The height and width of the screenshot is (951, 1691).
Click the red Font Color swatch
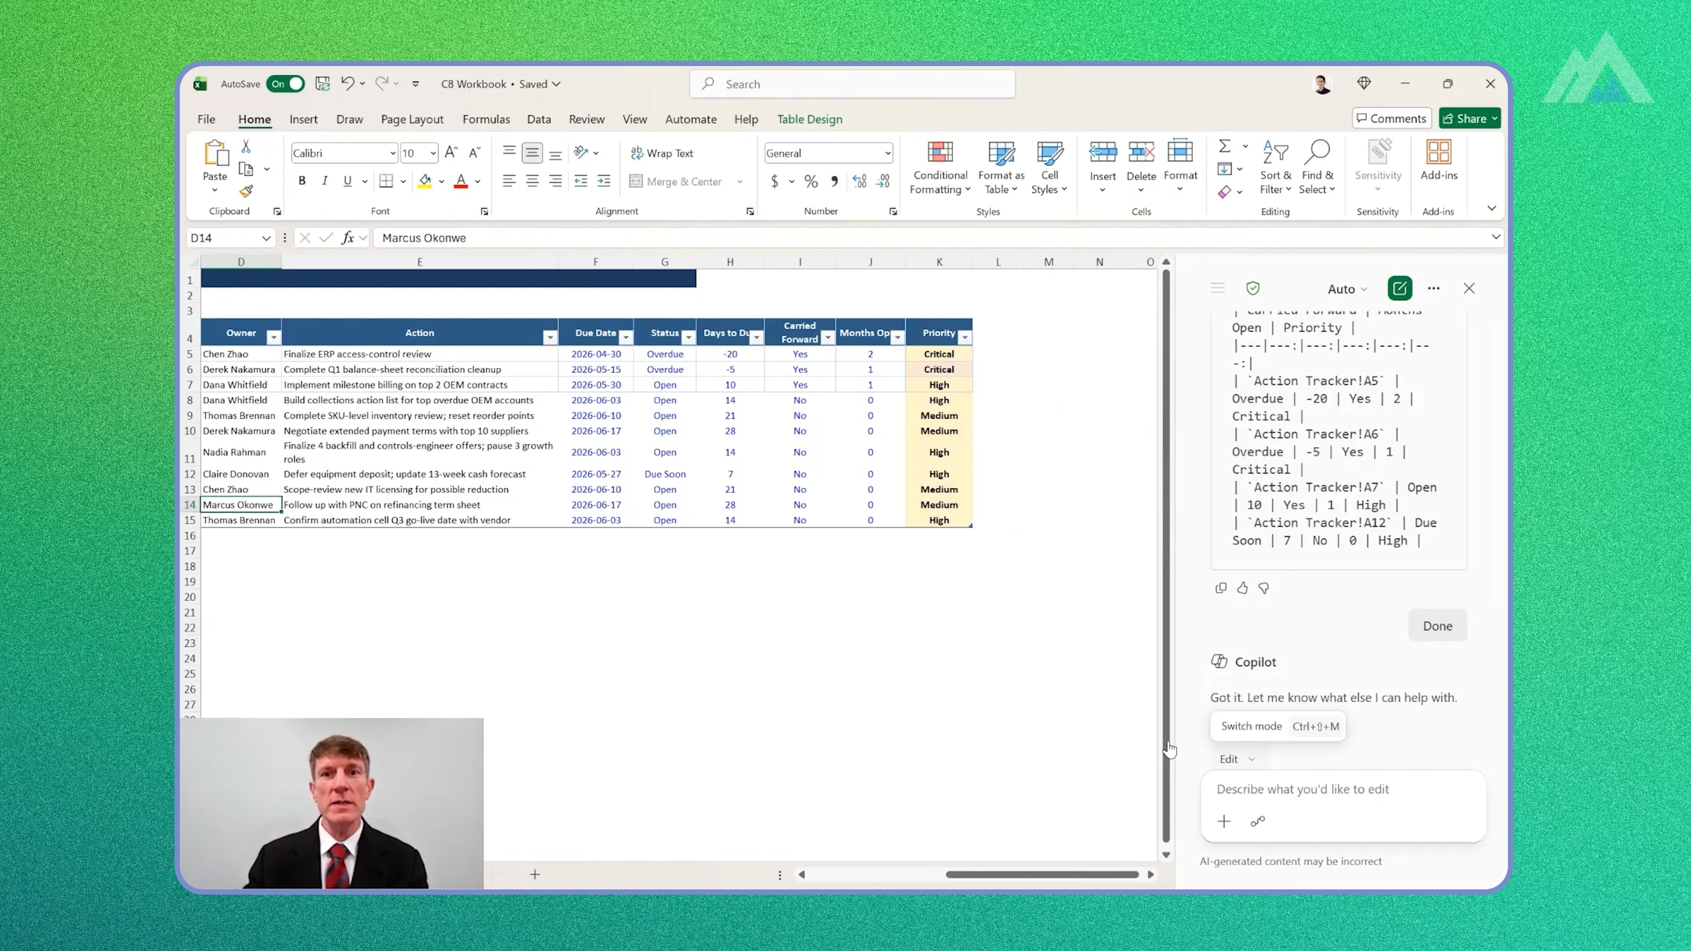[461, 181]
